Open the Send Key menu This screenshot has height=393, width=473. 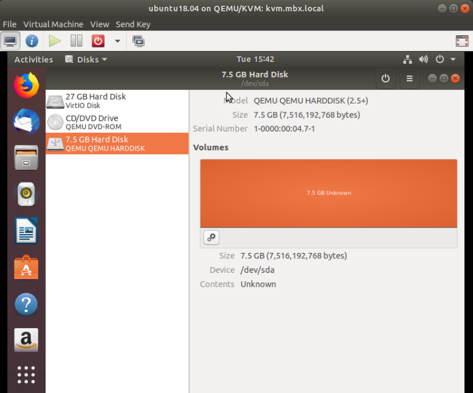click(133, 24)
